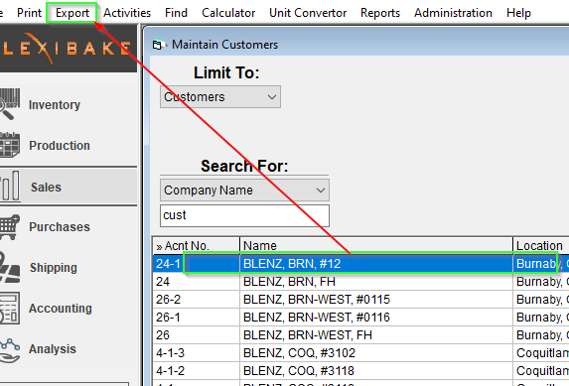Open the Reports menu
The height and width of the screenshot is (386, 569).
[x=380, y=13]
